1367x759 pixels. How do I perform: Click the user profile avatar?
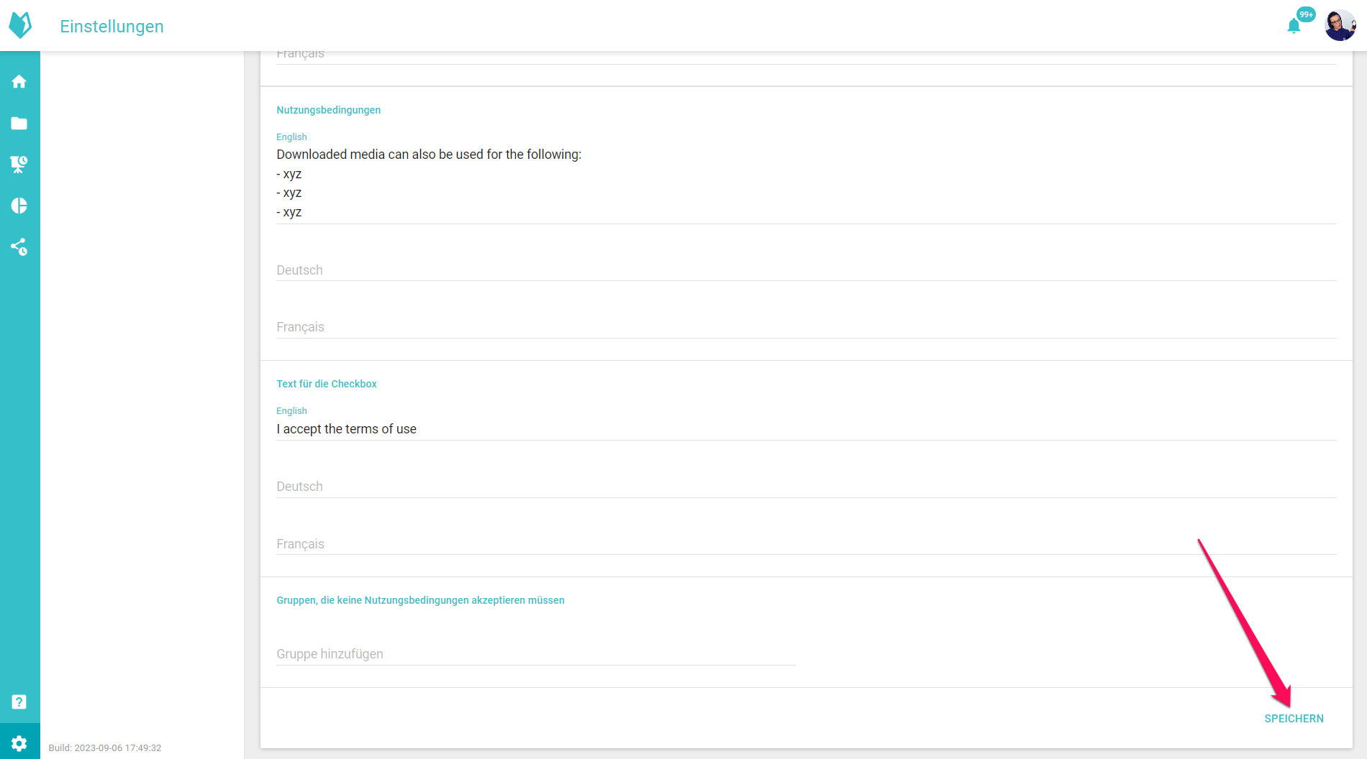(x=1340, y=26)
